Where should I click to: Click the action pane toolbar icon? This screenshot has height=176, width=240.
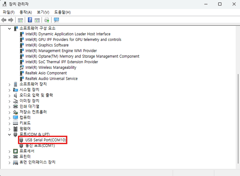37,20
